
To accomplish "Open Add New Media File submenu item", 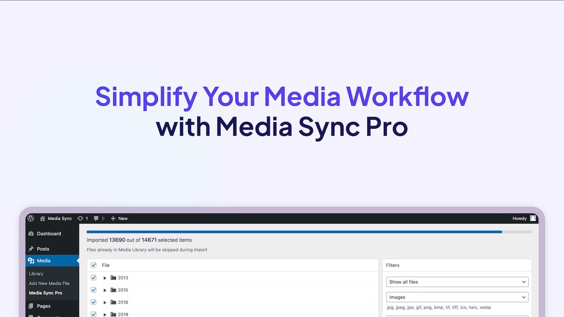I will [49, 283].
